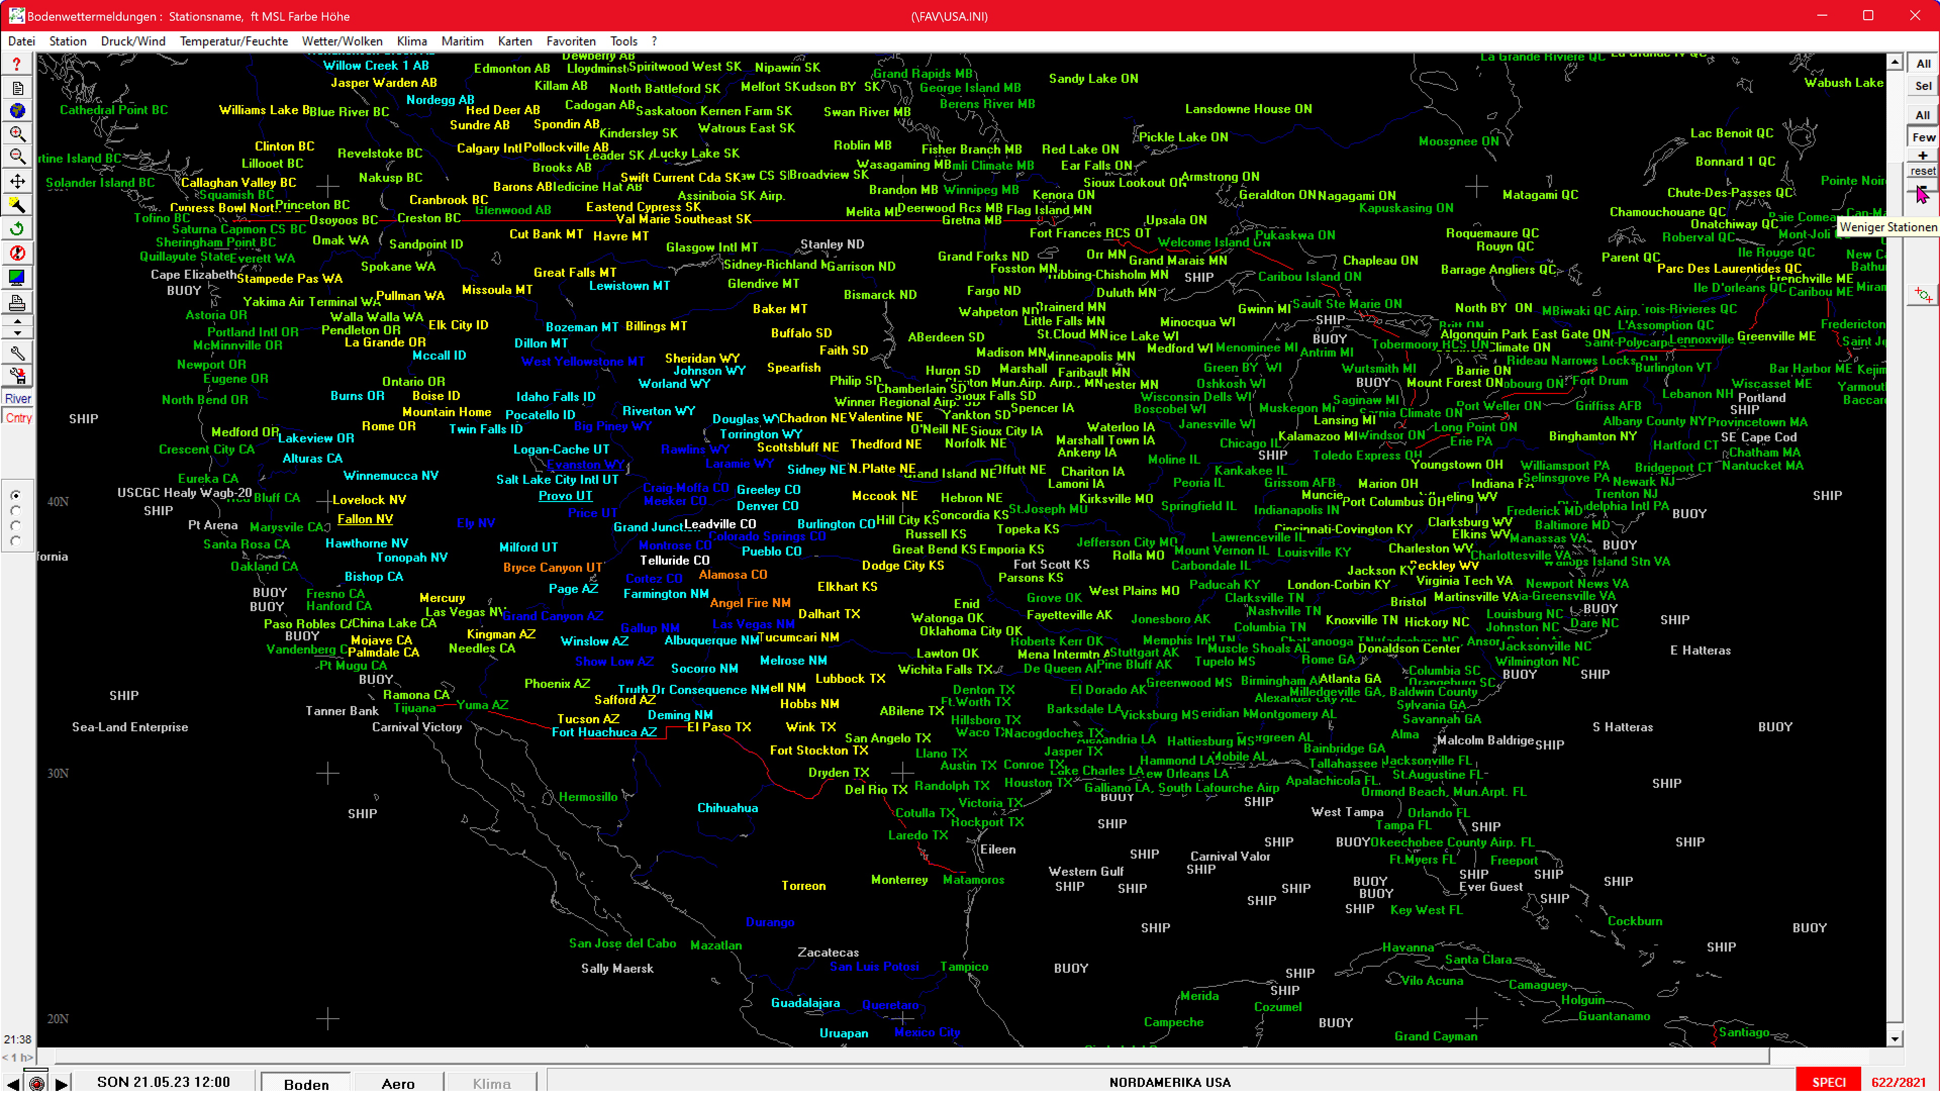1940x1100 pixels.
Task: Click the application icon in title bar
Action: (16, 16)
